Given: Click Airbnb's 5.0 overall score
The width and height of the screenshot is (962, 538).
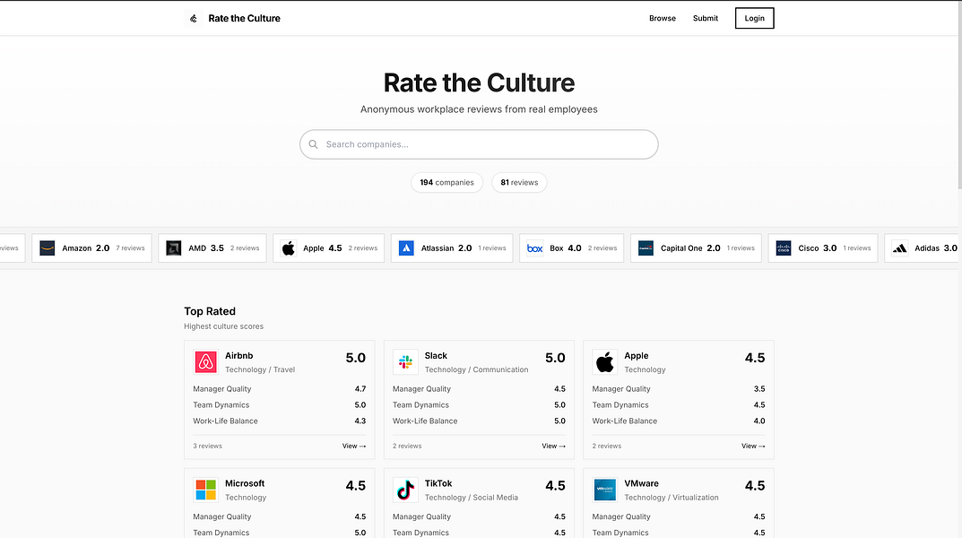Looking at the screenshot, I should click(x=355, y=358).
